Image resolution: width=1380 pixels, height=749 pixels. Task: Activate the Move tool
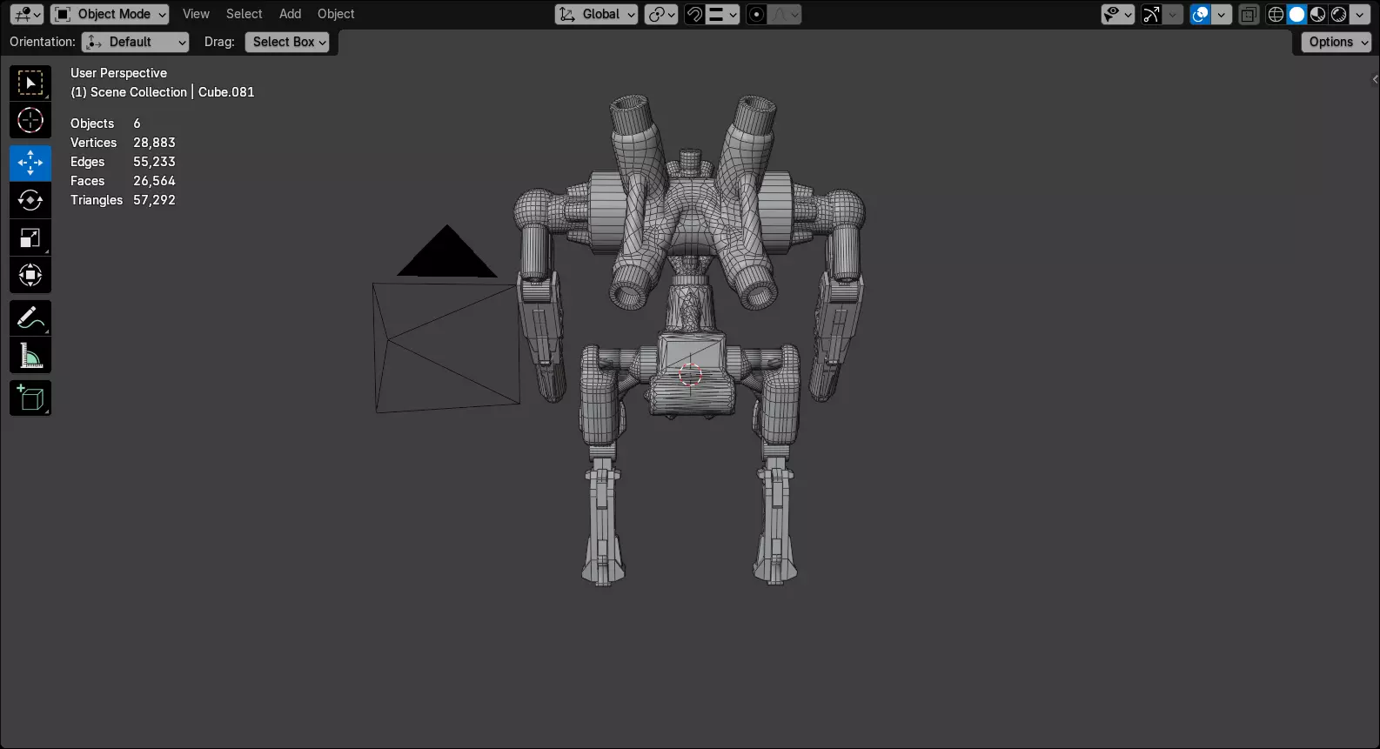(x=30, y=163)
